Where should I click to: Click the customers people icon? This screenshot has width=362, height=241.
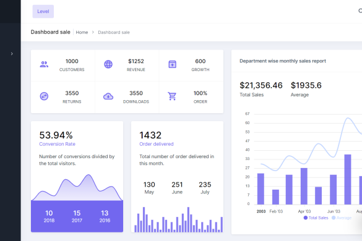click(44, 64)
